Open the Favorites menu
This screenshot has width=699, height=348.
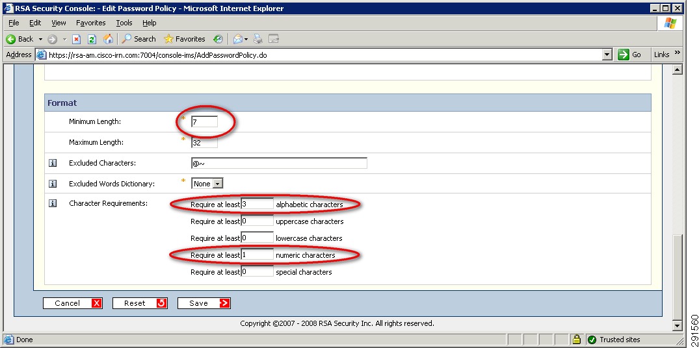pos(91,23)
